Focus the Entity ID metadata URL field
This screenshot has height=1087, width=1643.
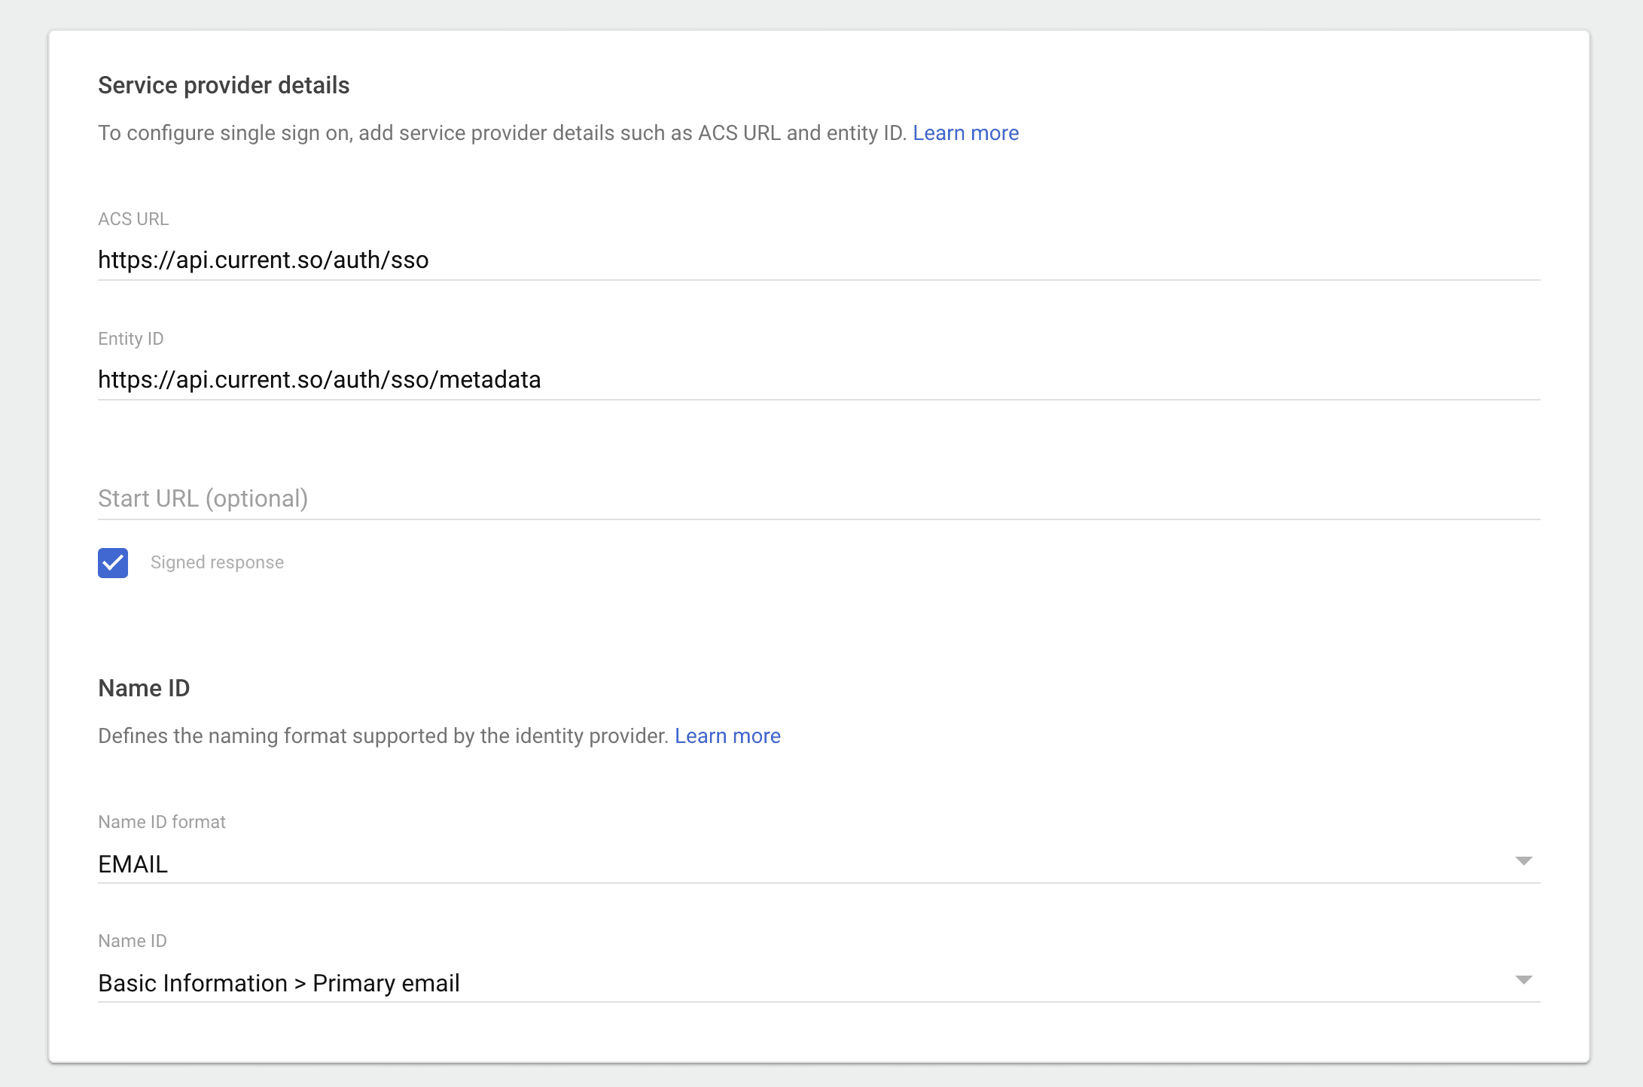click(818, 380)
